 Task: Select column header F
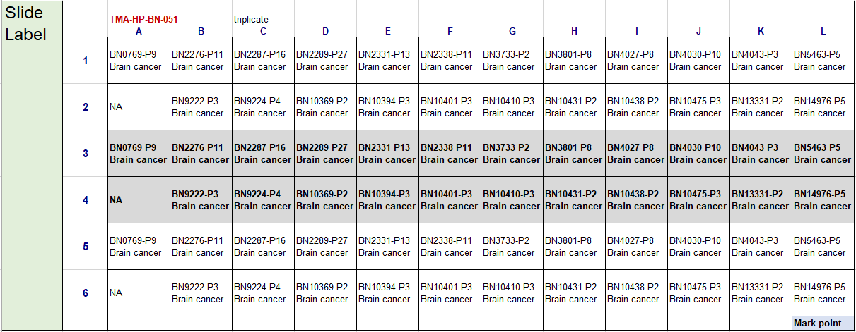pos(450,31)
